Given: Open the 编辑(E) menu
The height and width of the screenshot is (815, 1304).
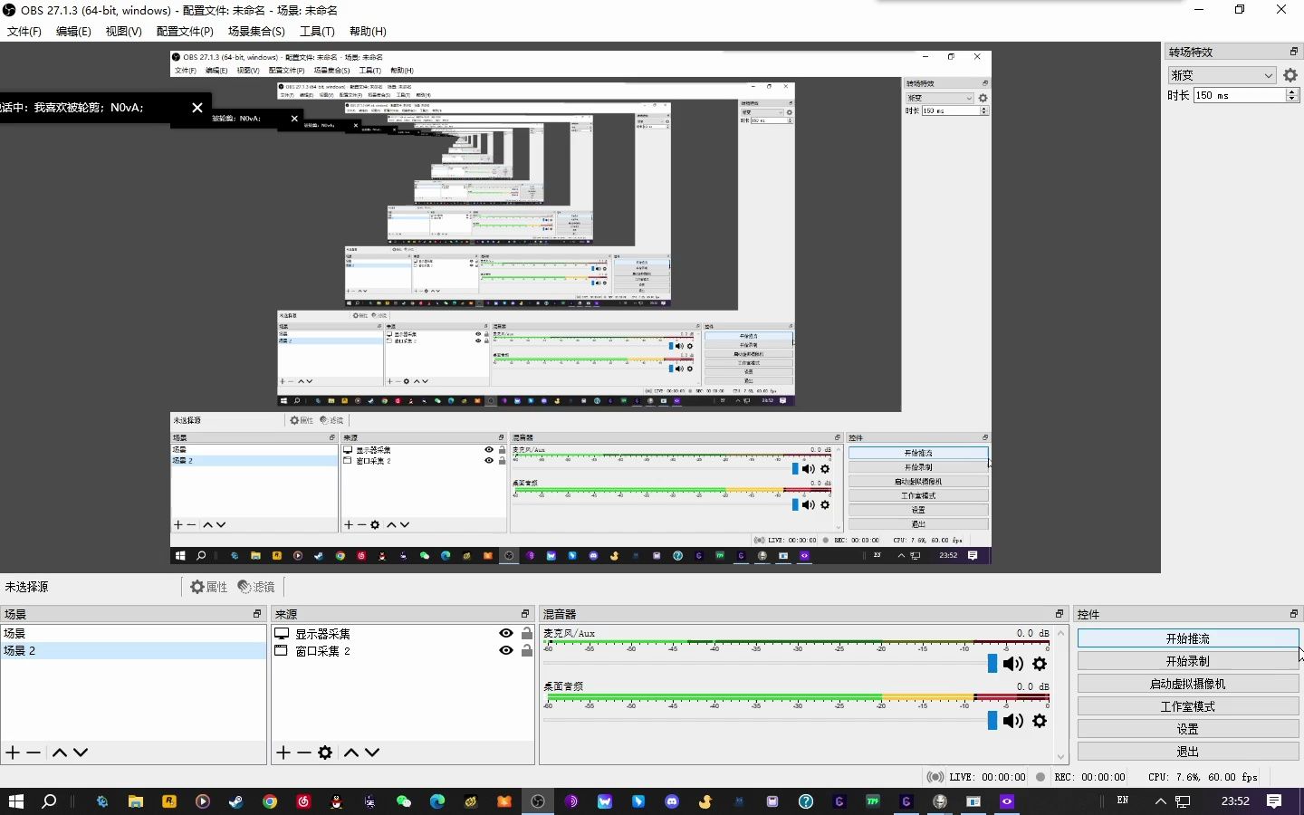Looking at the screenshot, I should coord(73,32).
